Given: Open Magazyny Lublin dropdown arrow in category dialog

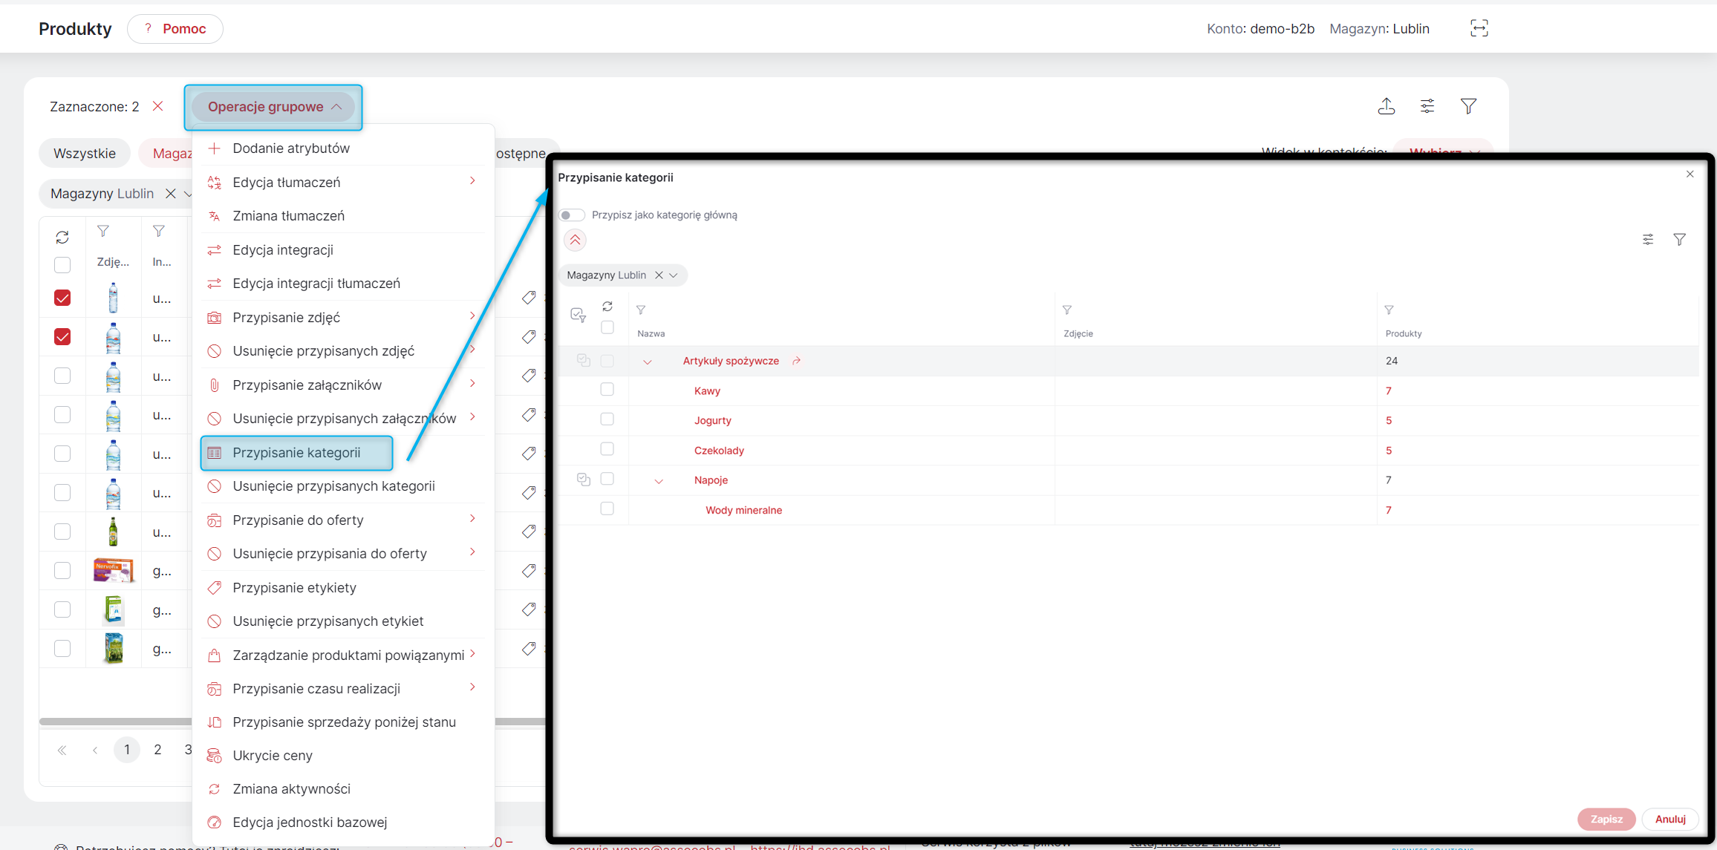Looking at the screenshot, I should coord(674,275).
